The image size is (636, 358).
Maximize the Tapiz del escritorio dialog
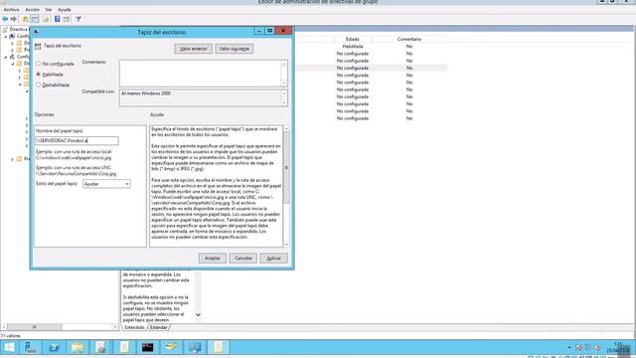269,31
